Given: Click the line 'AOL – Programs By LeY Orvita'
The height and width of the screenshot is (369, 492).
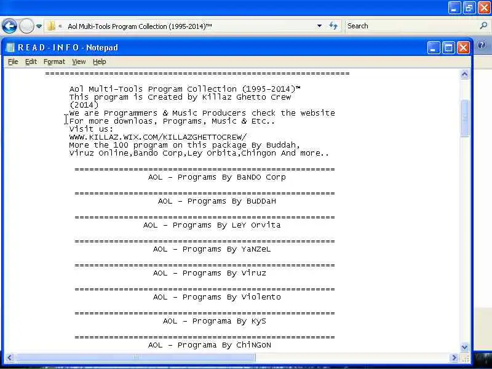Looking at the screenshot, I should [x=212, y=225].
